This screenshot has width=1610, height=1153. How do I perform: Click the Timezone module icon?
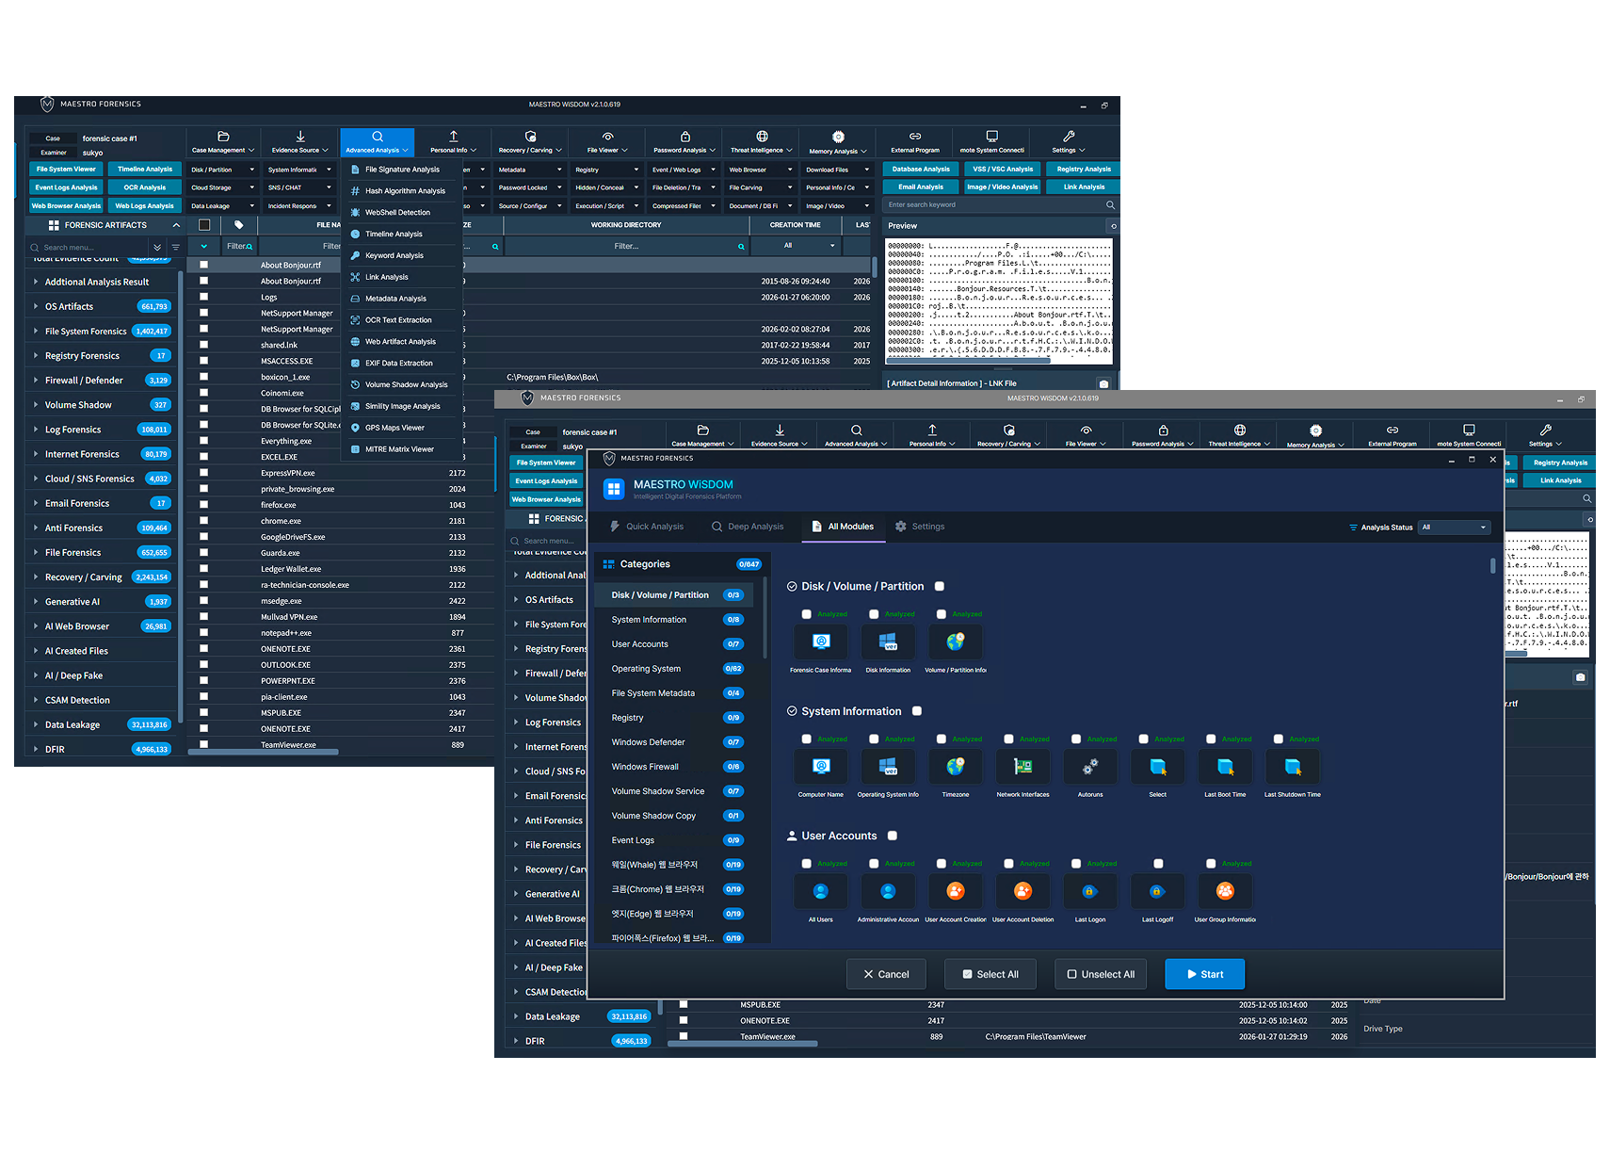(956, 767)
